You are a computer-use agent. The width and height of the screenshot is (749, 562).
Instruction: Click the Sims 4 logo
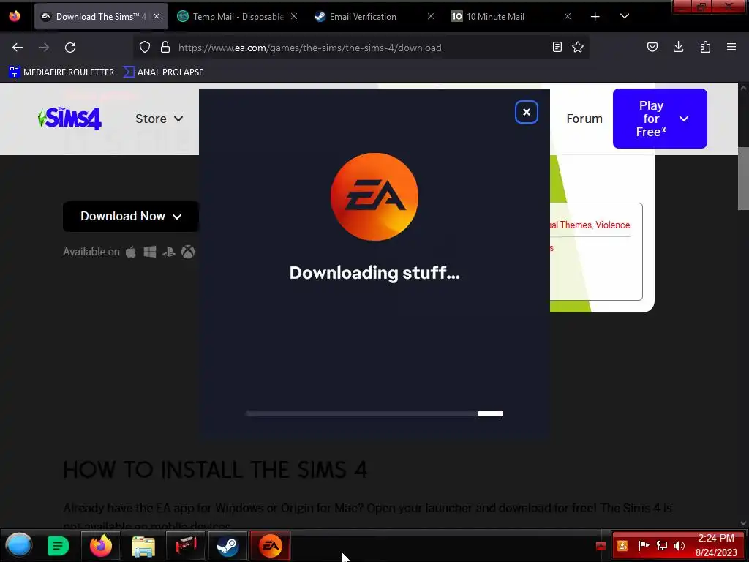tap(69, 119)
